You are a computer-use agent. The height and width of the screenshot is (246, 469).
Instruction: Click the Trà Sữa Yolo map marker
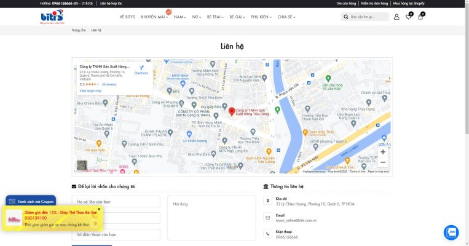click(99, 144)
